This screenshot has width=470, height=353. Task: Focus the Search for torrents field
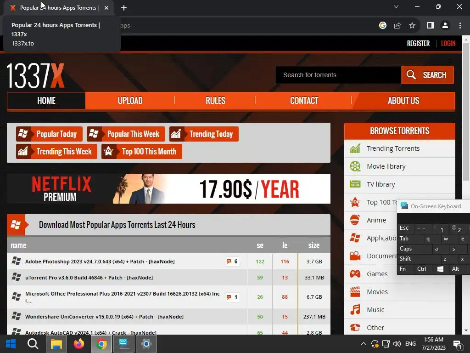[x=338, y=75]
